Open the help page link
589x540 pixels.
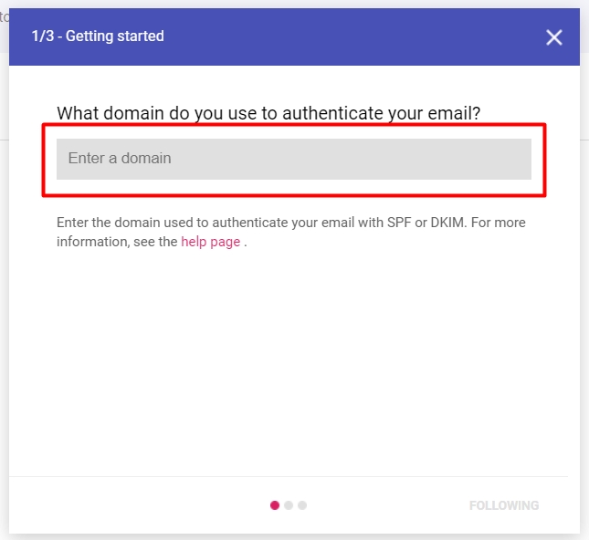click(210, 242)
